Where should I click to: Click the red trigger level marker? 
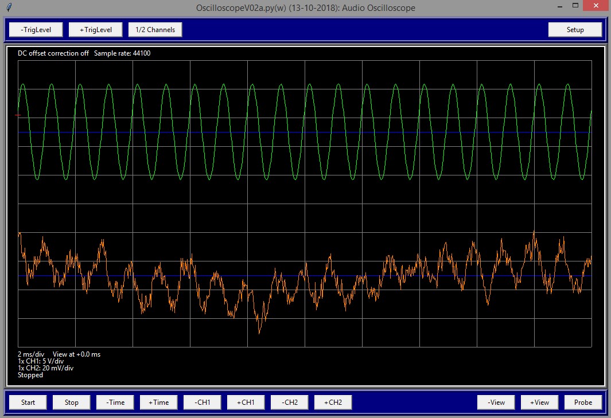(18, 115)
